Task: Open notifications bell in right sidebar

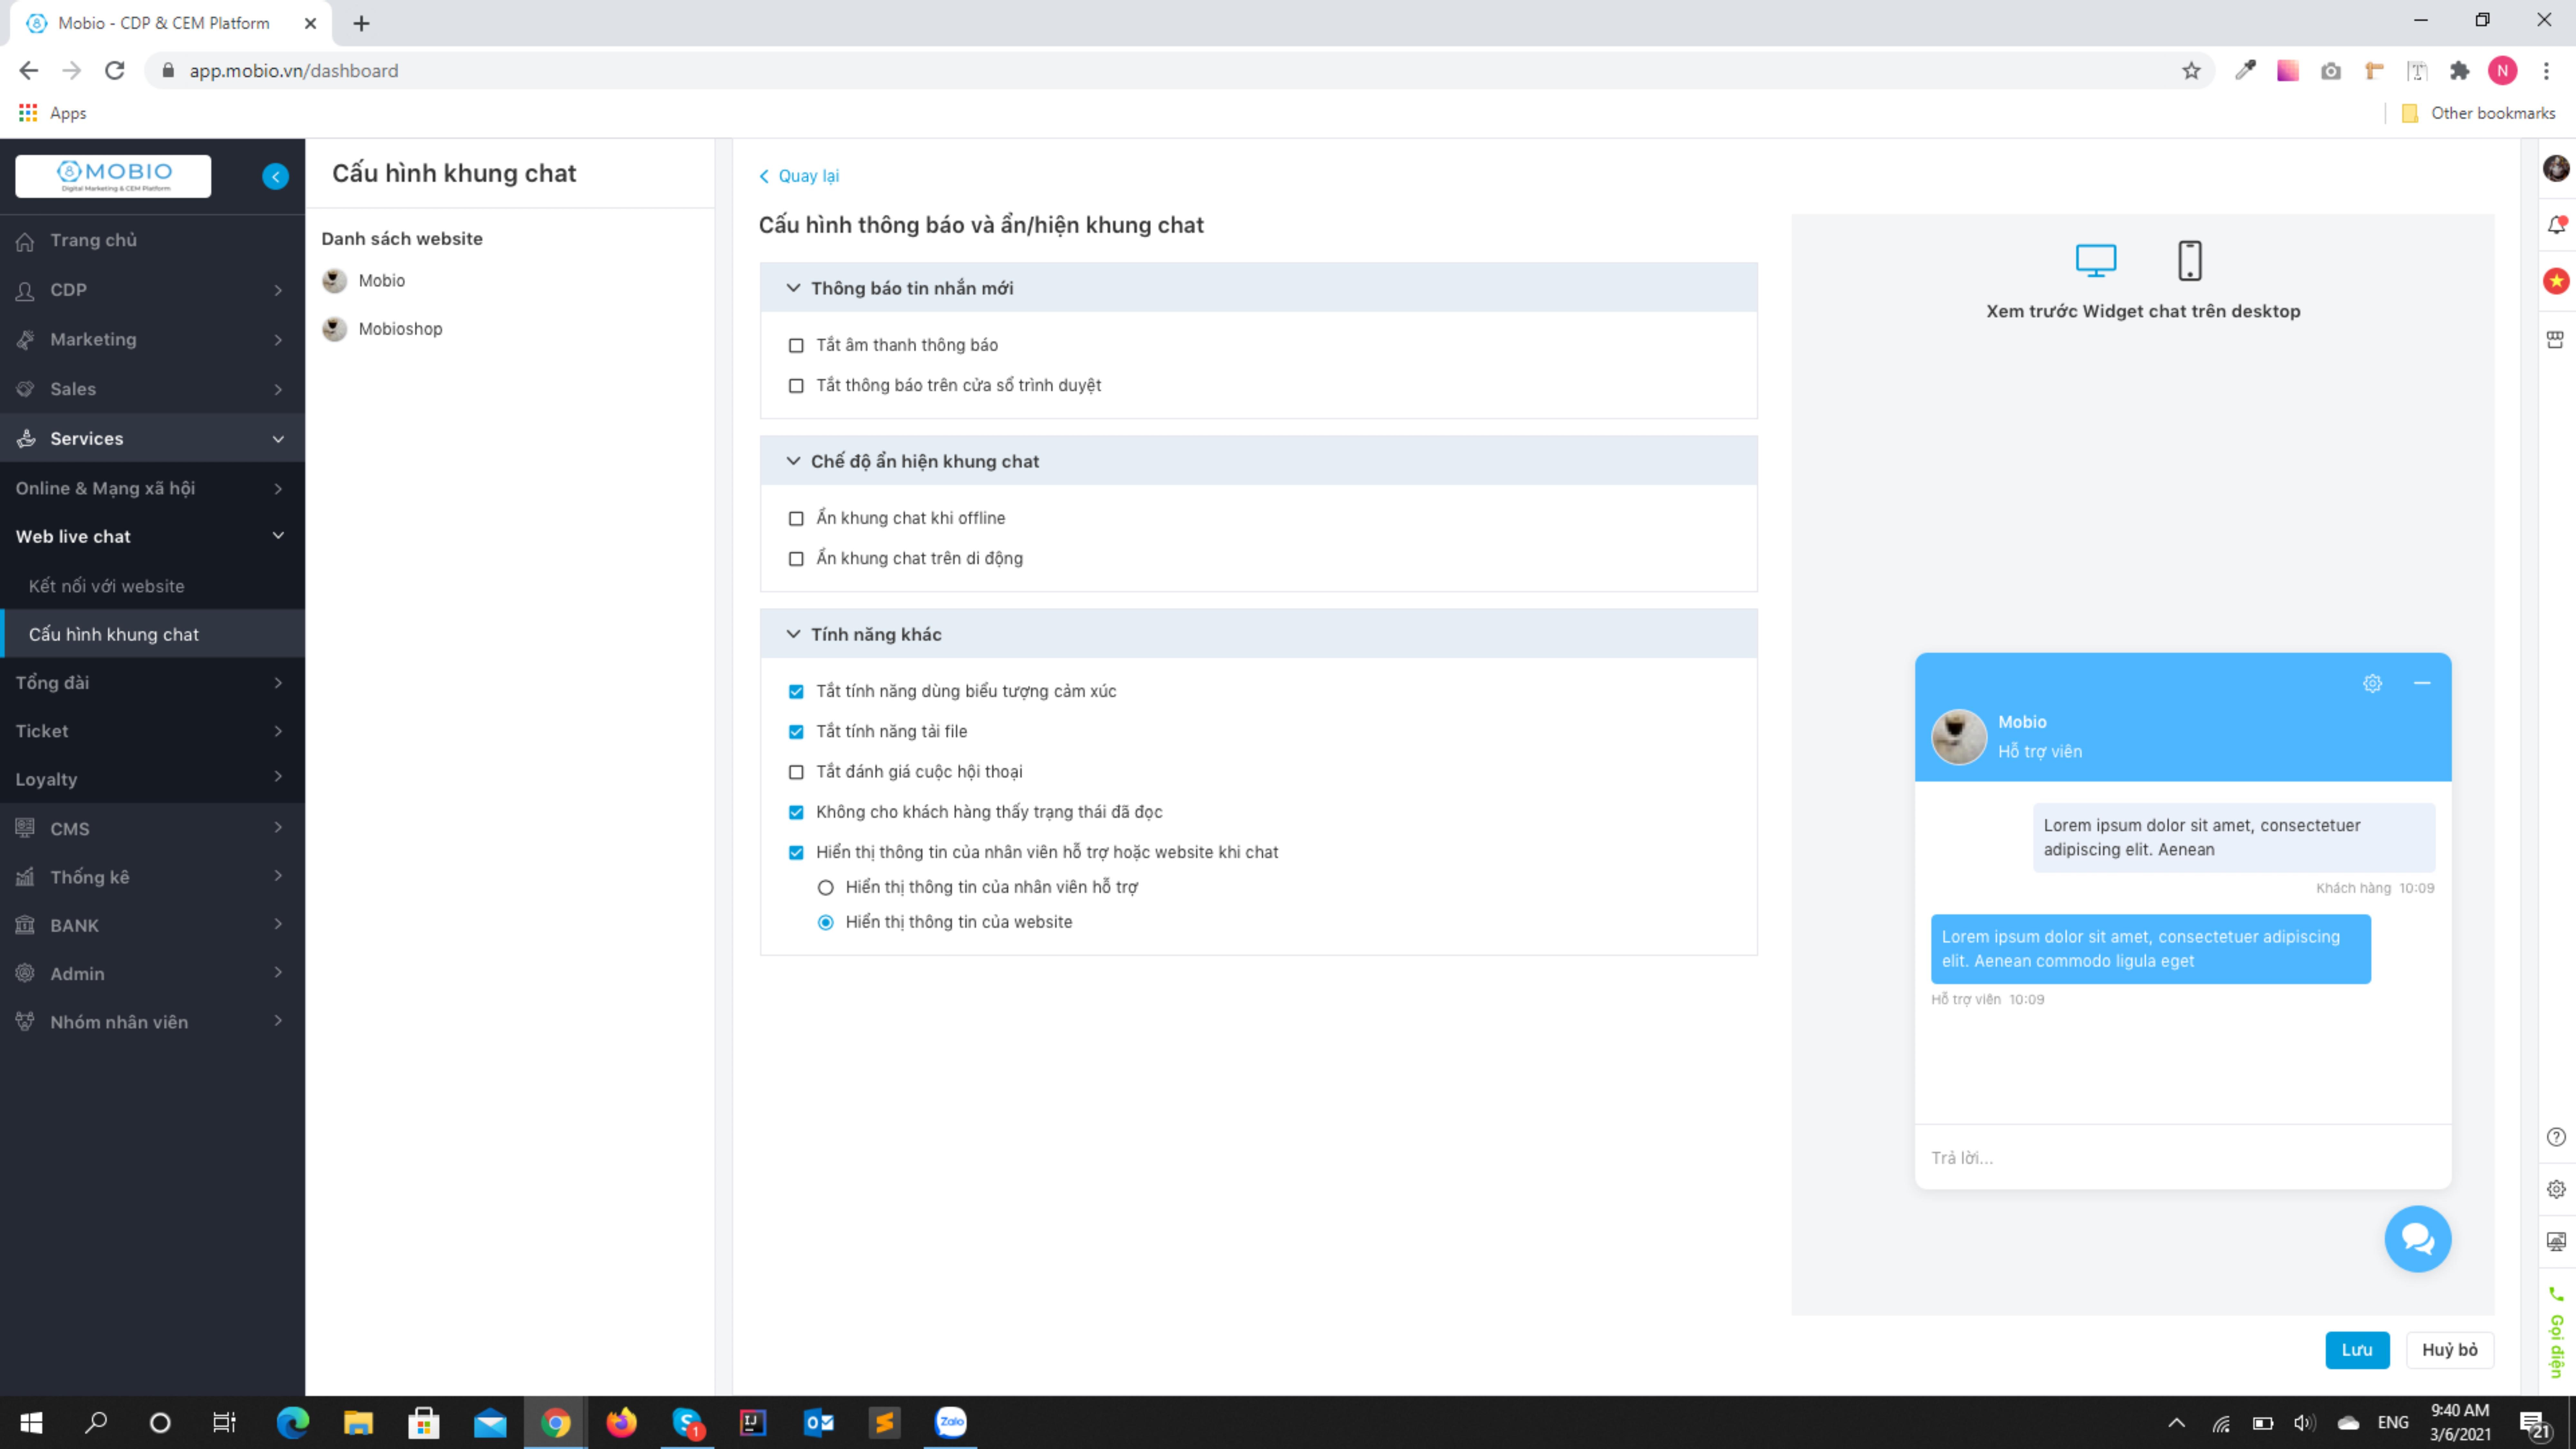Action: point(2556,225)
